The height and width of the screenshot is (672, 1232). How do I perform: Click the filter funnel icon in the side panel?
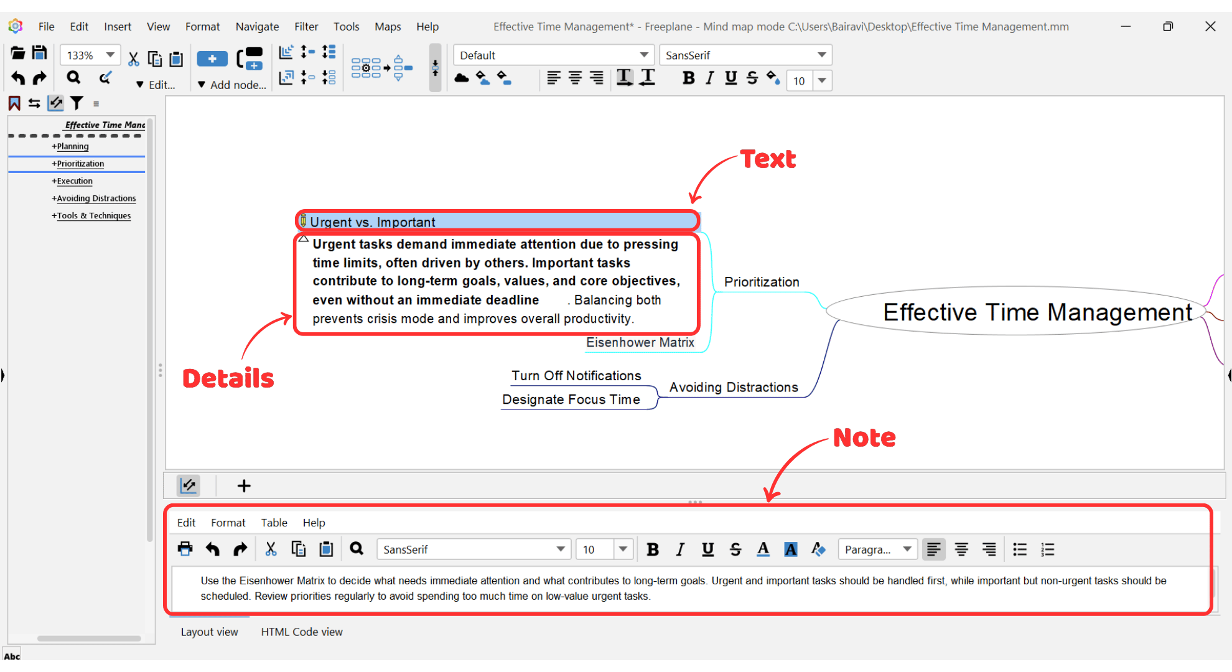[x=77, y=103]
